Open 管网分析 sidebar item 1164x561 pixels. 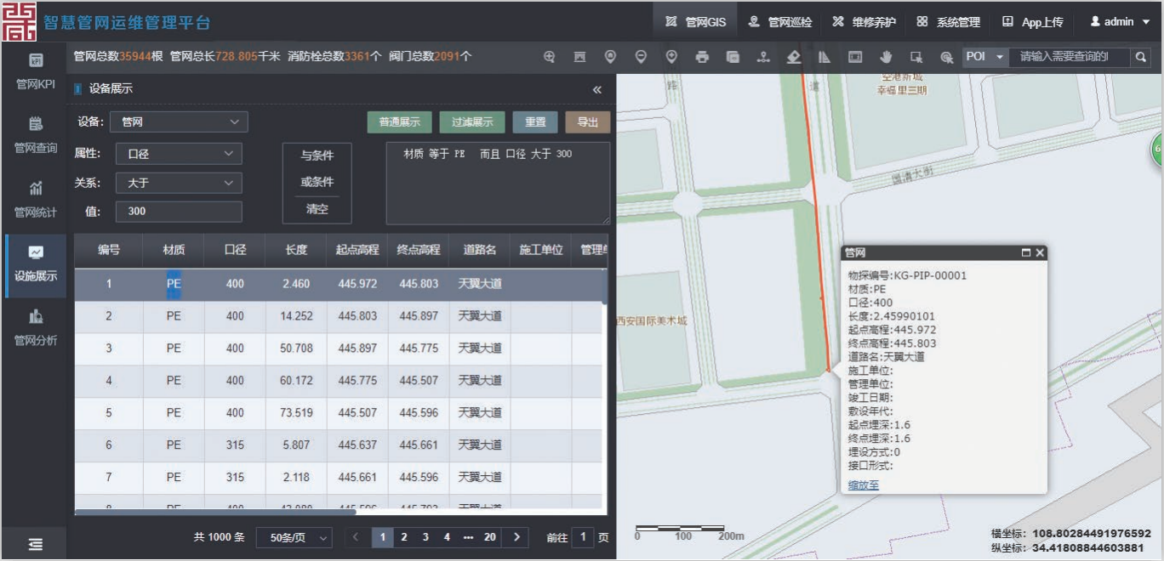click(x=36, y=327)
